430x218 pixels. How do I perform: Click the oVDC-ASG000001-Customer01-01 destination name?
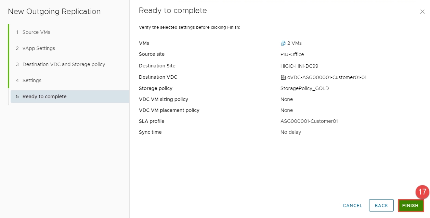click(327, 77)
